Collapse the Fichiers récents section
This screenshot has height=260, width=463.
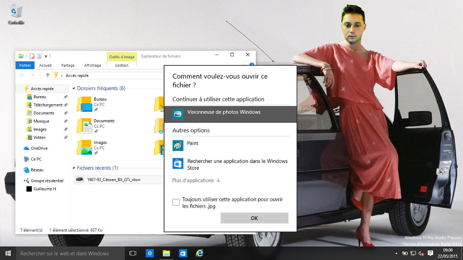click(74, 168)
